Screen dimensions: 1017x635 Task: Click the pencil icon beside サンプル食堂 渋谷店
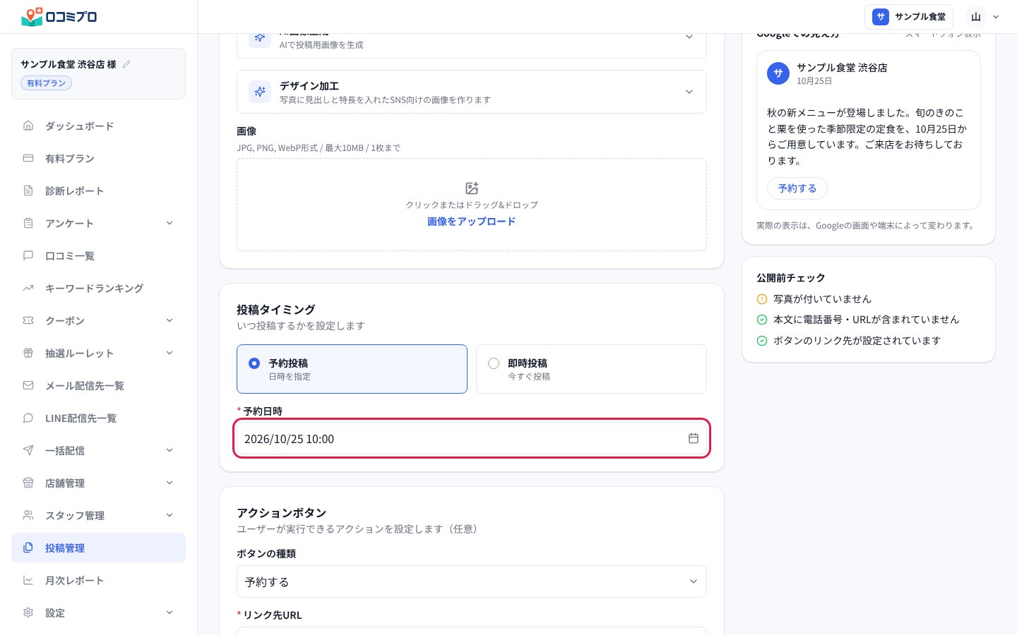(126, 64)
